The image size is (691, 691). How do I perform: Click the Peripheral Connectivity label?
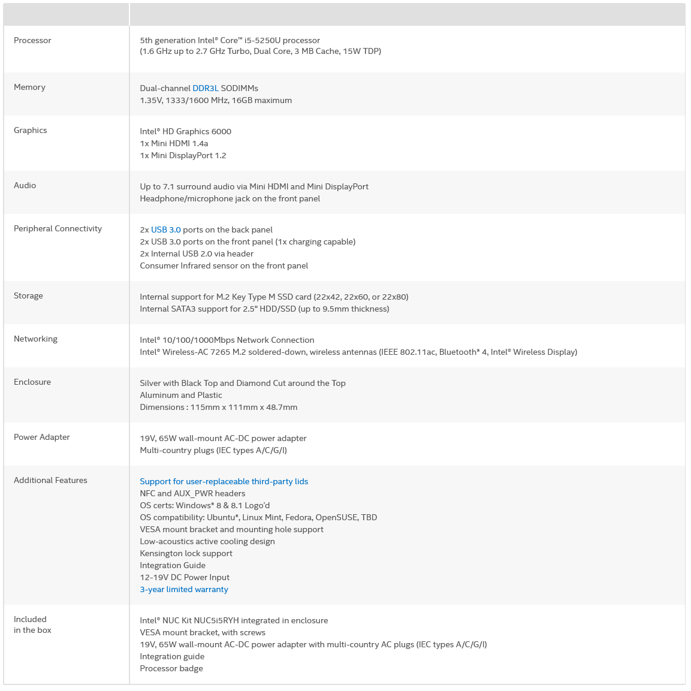click(x=58, y=228)
